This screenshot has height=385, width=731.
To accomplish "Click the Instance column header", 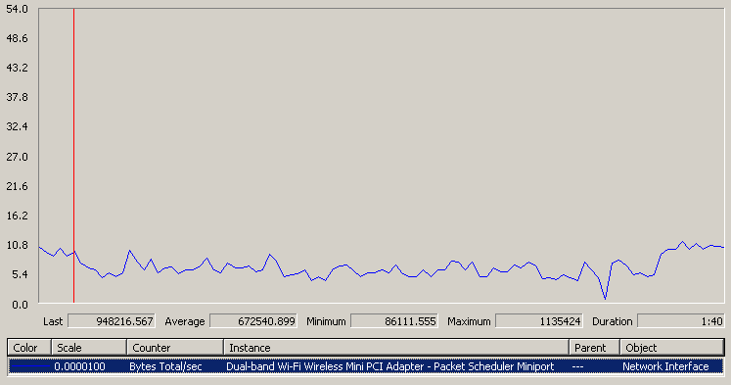I will [x=396, y=348].
